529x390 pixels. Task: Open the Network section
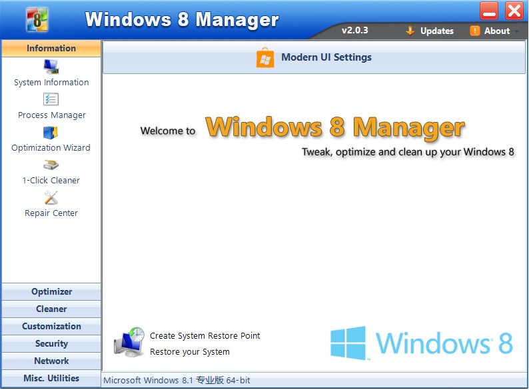51,361
